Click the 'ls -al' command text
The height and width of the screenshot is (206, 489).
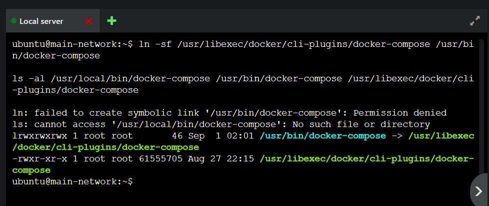[29, 79]
